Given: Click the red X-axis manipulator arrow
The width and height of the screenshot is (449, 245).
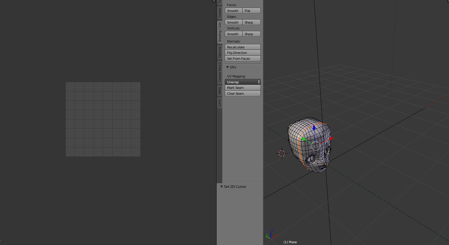Looking at the screenshot, I should 331,139.
